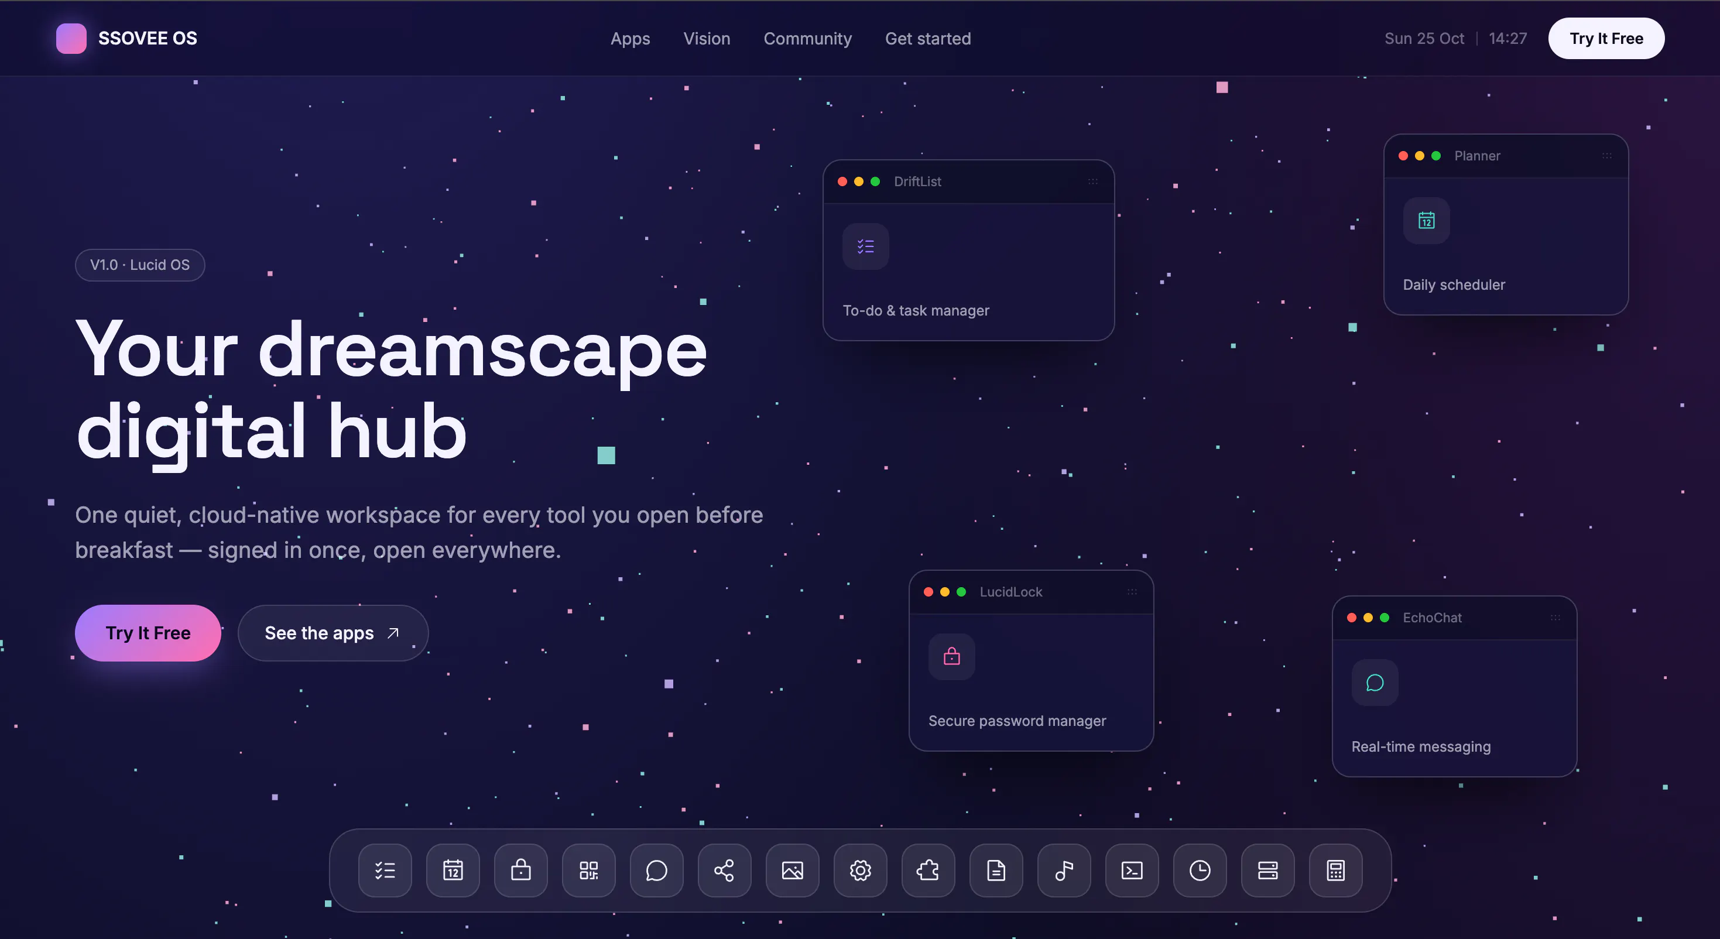Click the server storage icon in the dock
Viewport: 1720px width, 939px height.
[x=1267, y=870]
